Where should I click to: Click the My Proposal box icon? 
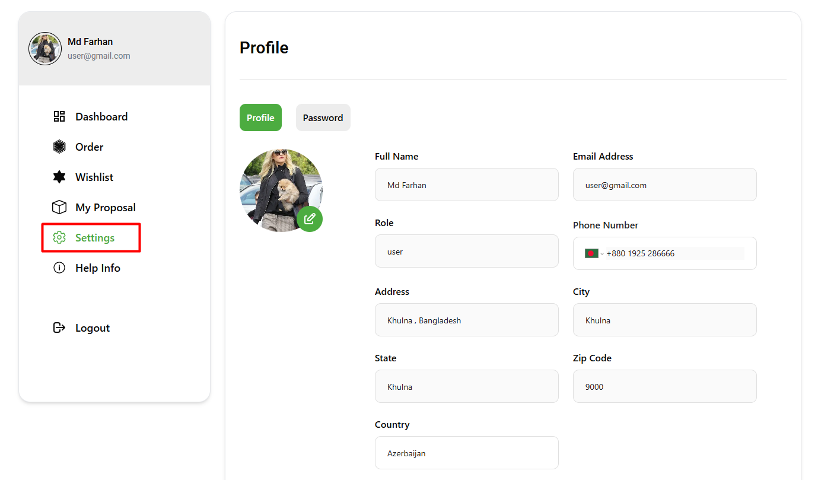59,207
